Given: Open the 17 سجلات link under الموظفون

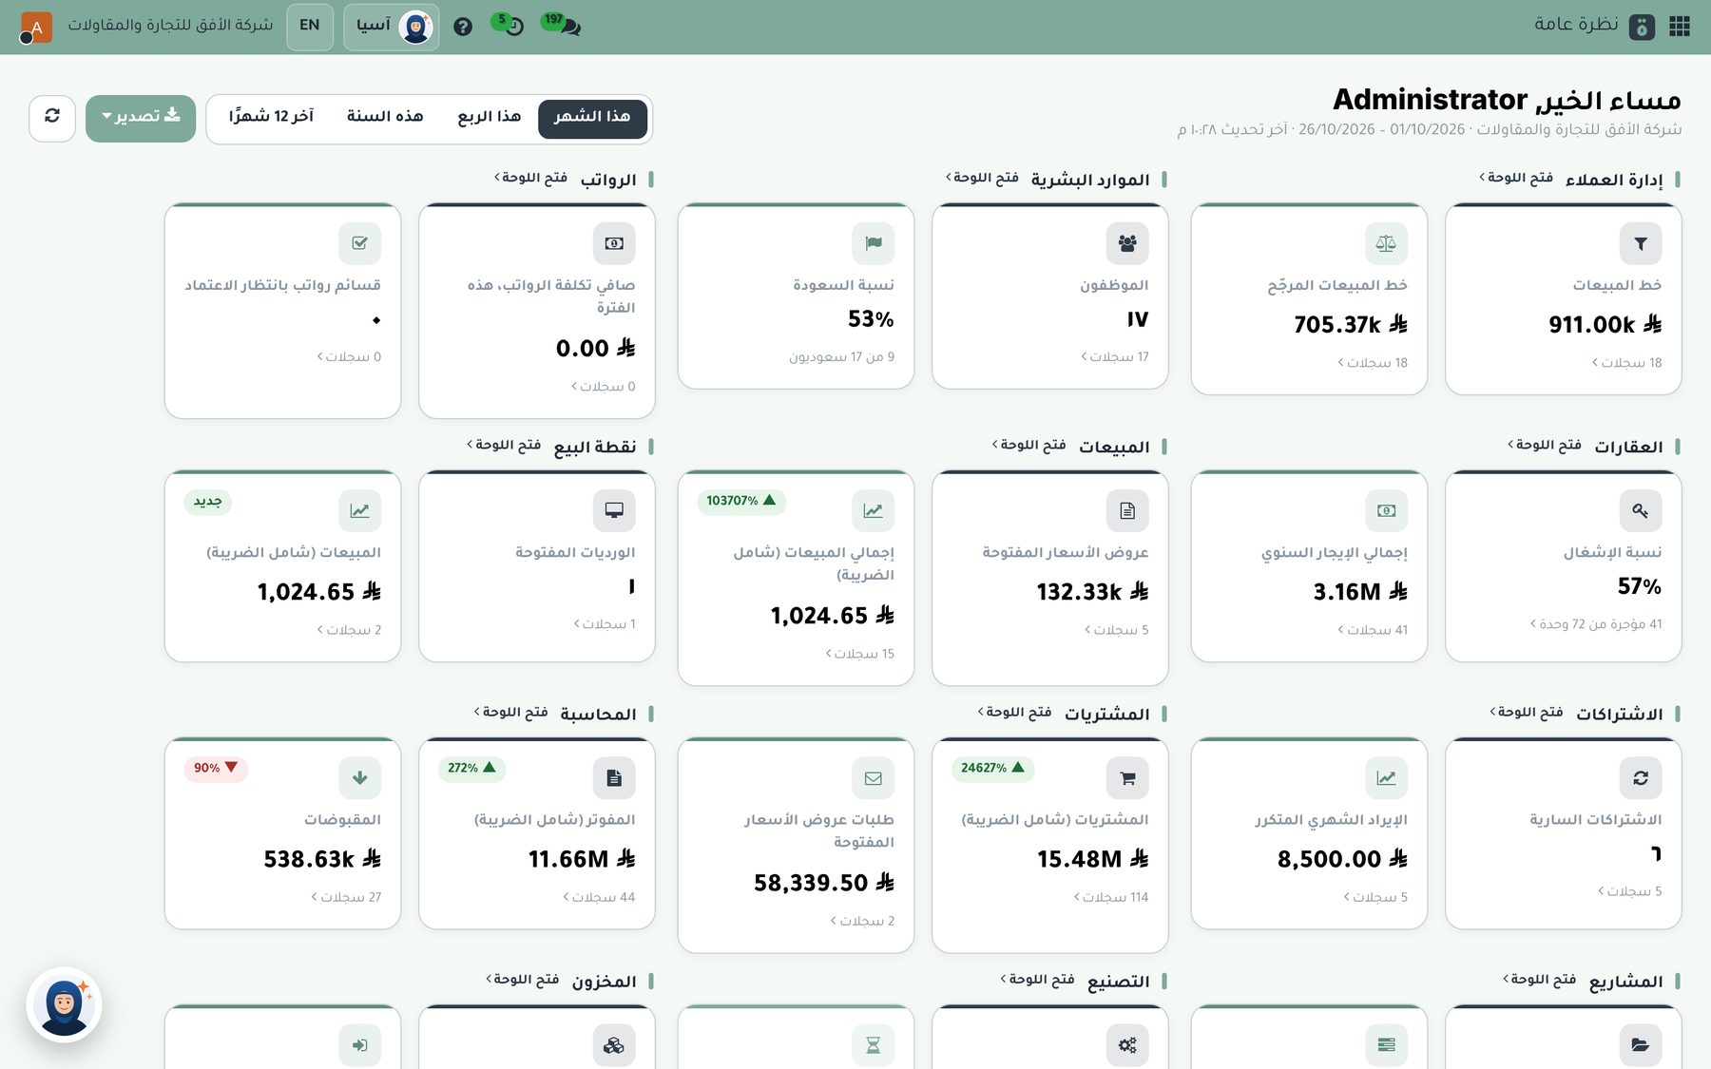Looking at the screenshot, I should pos(1114,356).
